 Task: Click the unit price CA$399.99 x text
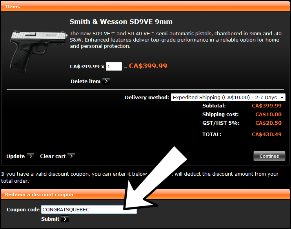click(87, 66)
